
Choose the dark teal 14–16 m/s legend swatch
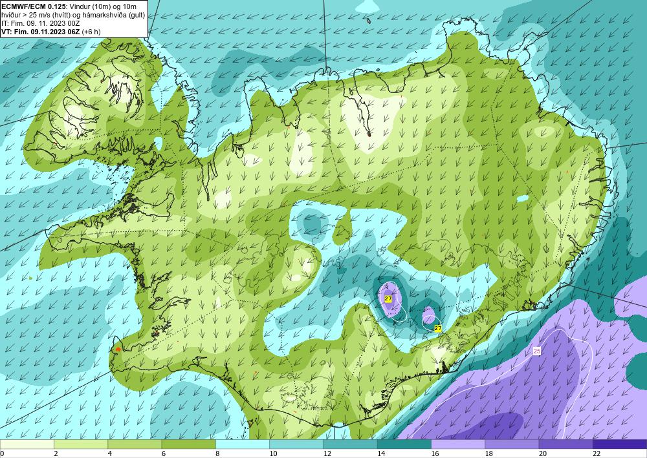(x=404, y=444)
